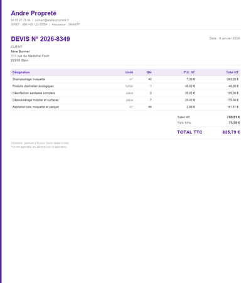The image size is (251, 283).
Task: Click the "CLIENT" label
Action: 16,47
